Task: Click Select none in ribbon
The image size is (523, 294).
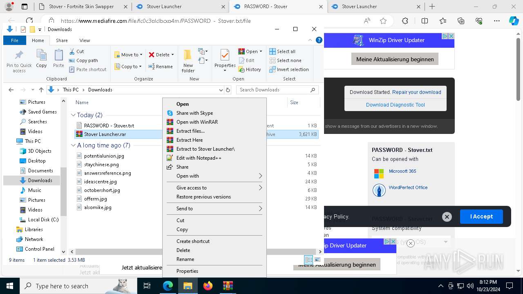Action: coord(285,60)
